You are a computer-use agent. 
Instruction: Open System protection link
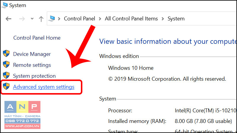tap(34, 76)
